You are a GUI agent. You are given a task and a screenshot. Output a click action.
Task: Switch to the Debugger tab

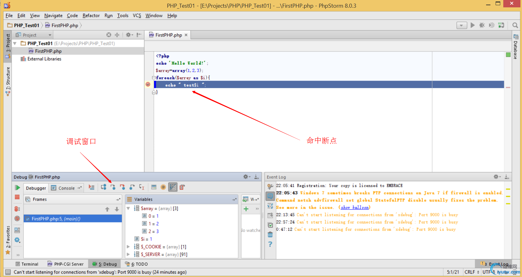pyautogui.click(x=36, y=188)
